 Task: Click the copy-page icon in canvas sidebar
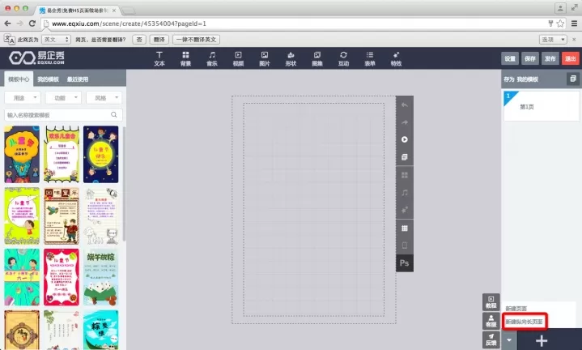[405, 157]
